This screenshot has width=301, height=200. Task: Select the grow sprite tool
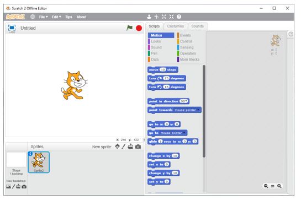click(x=163, y=17)
